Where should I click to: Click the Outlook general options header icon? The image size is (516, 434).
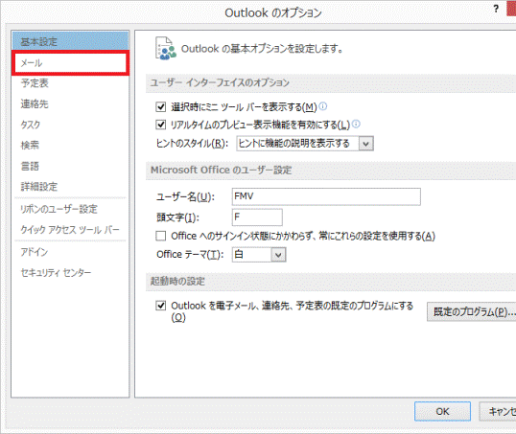[166, 48]
